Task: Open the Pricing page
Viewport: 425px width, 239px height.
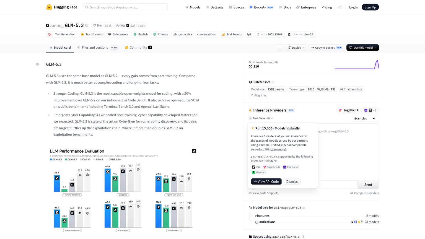Action: 327,7
